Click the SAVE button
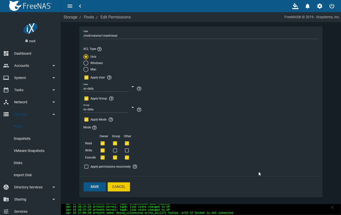The width and height of the screenshot is (341, 215). coord(95,187)
